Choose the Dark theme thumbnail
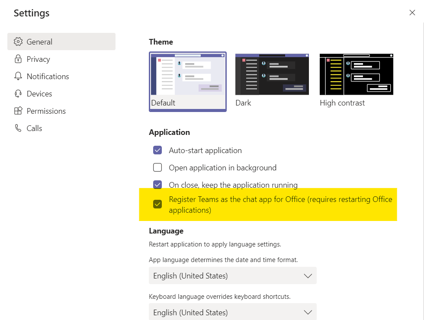Viewport: 424px width, 320px height. (x=272, y=74)
